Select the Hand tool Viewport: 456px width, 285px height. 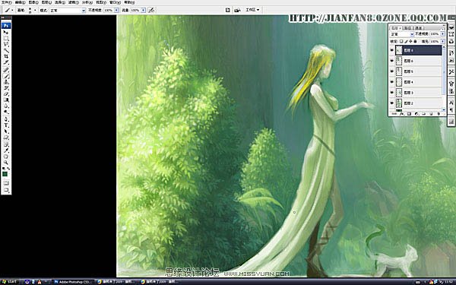[x=6, y=156]
